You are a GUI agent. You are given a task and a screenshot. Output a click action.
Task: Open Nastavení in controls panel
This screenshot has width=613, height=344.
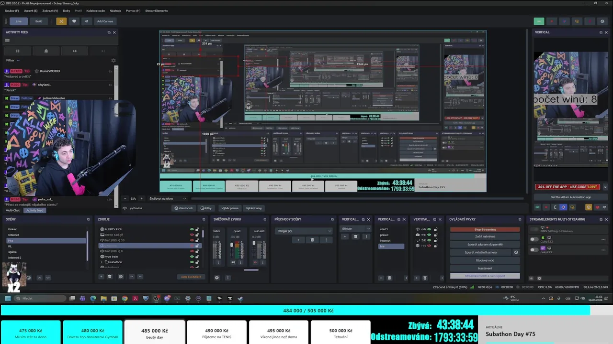[x=485, y=268]
